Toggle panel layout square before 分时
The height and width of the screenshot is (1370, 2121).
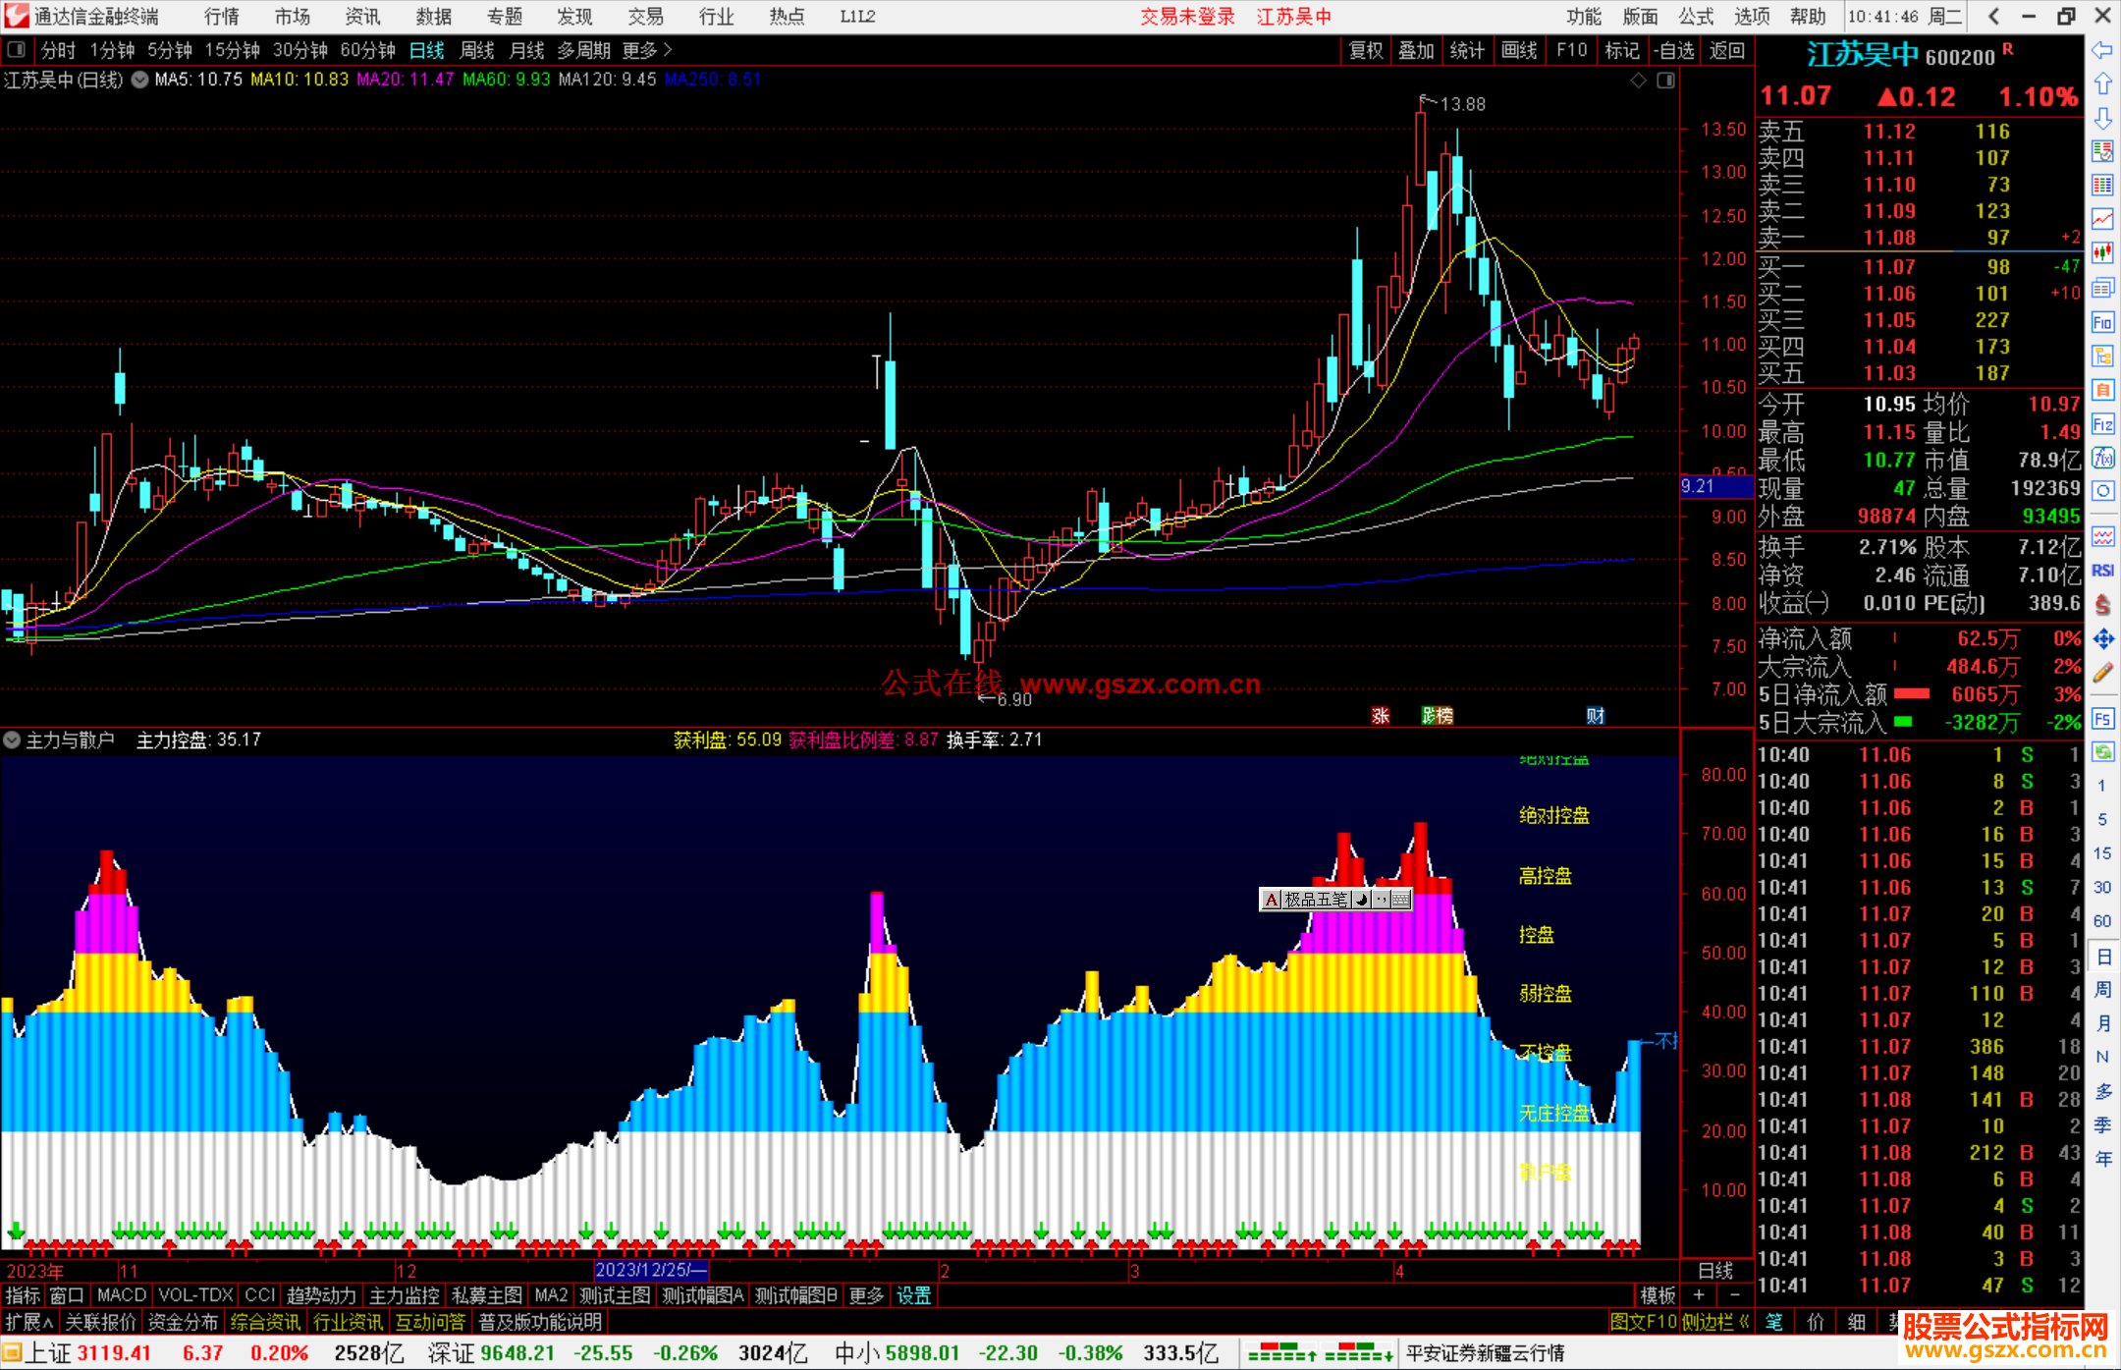click(x=17, y=50)
